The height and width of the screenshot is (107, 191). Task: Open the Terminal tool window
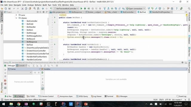[109, 96]
